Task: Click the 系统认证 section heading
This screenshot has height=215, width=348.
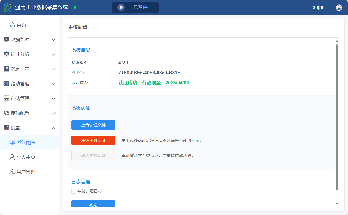Action: point(81,108)
